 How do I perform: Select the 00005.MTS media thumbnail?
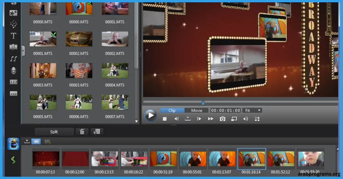(43, 102)
